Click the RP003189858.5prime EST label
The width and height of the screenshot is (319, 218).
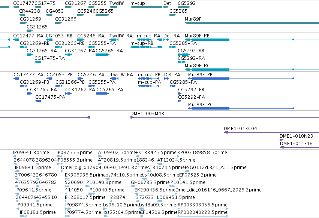(x=202, y=153)
